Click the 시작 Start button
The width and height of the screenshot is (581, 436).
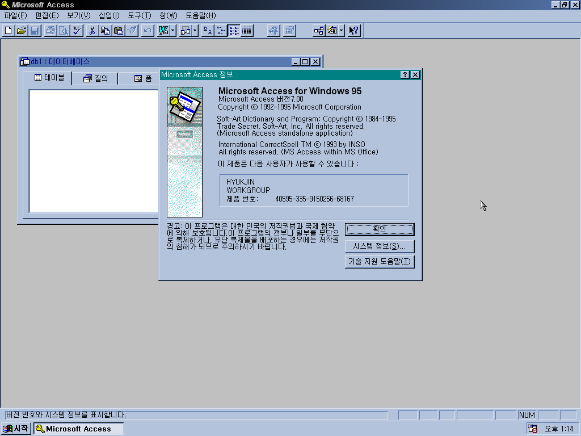[x=16, y=429]
